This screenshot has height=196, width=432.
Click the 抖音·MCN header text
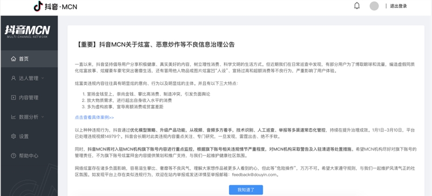click(61, 6)
